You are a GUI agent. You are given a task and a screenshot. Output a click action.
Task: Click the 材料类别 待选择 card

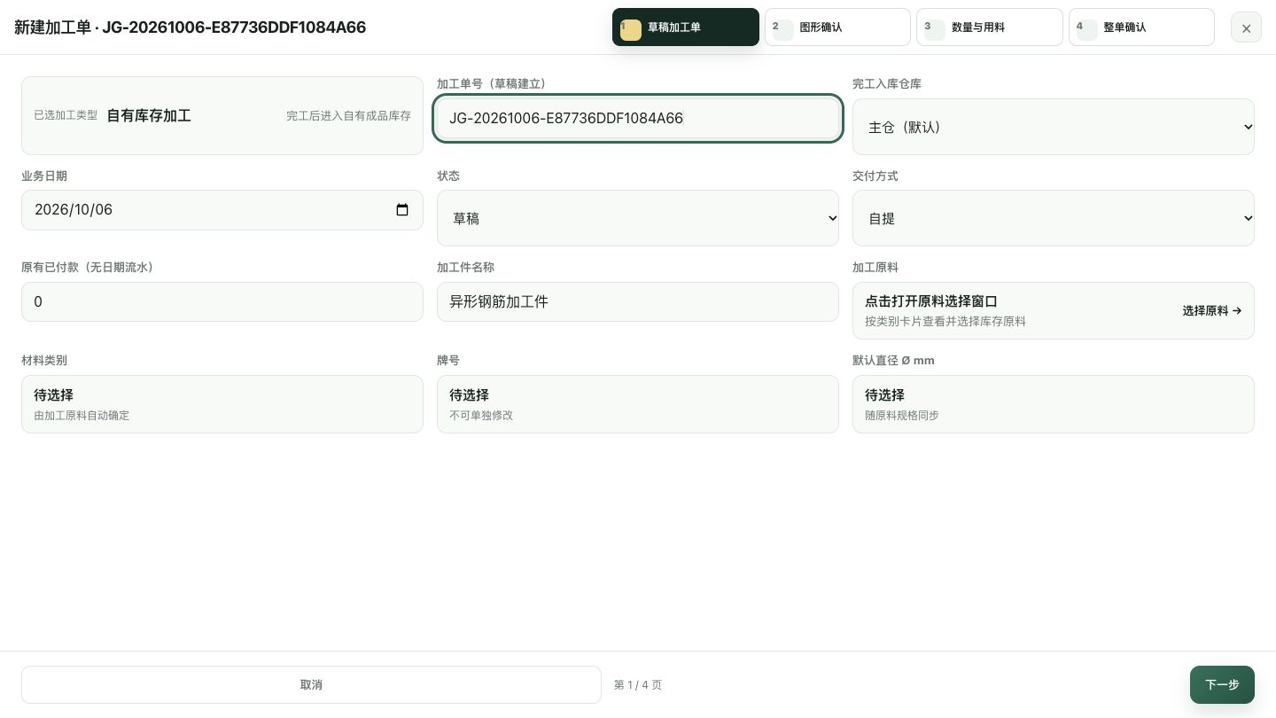coord(222,404)
